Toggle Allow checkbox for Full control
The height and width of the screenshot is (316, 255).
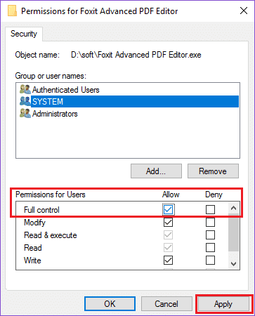[x=168, y=209]
